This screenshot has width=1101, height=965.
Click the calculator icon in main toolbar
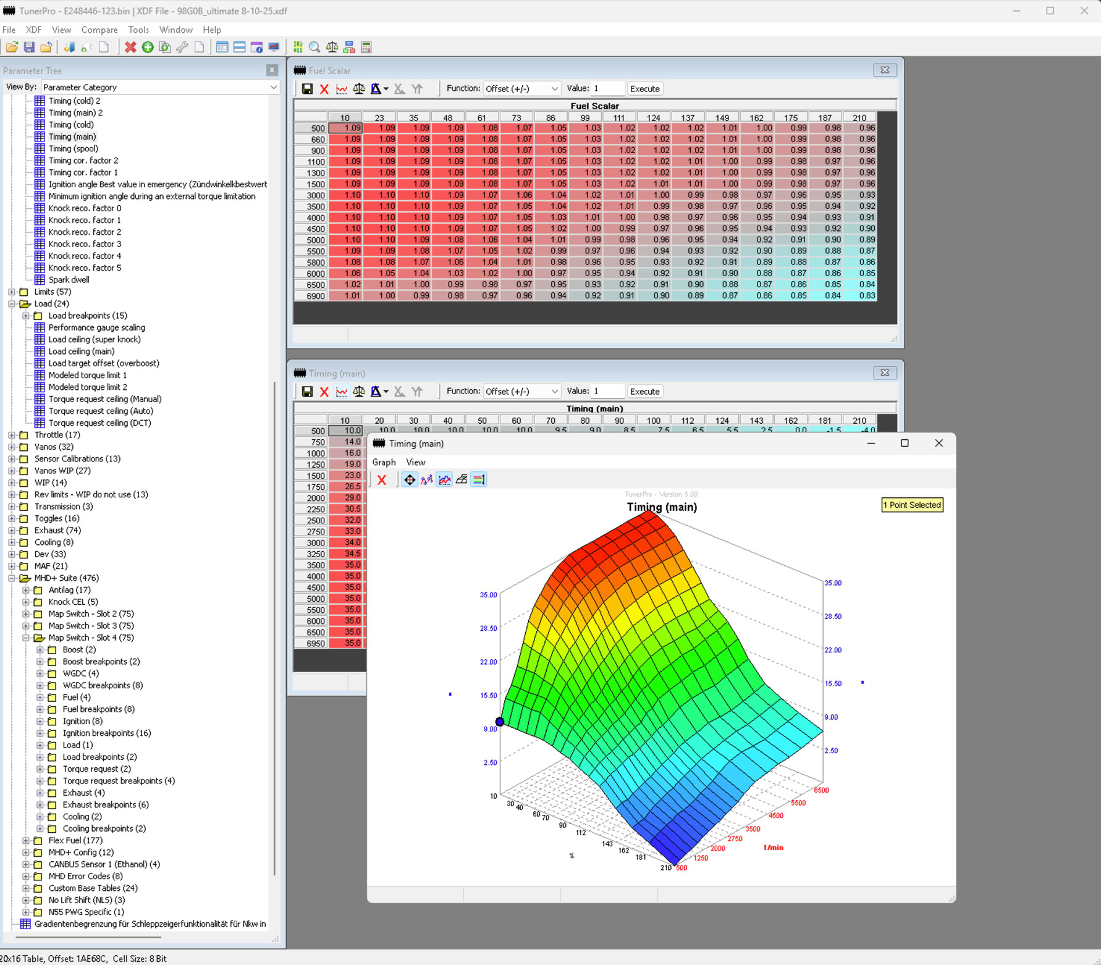[366, 48]
